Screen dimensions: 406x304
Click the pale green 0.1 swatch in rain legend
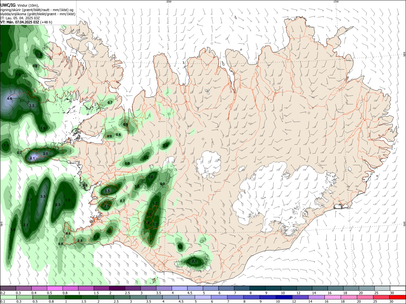[x=8, y=297]
